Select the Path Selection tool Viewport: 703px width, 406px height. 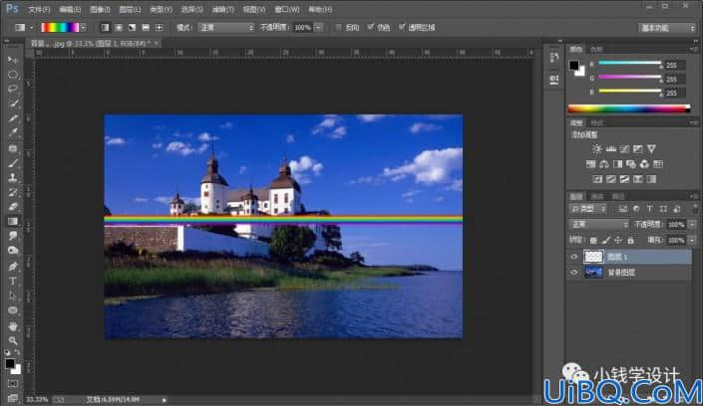click(x=13, y=296)
